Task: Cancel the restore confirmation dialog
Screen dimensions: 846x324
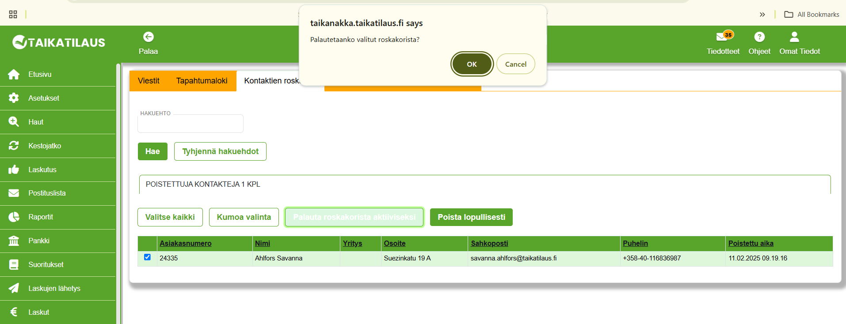Action: pos(516,64)
